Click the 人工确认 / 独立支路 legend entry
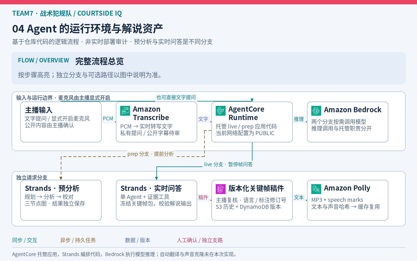The height and width of the screenshot is (261, 417). click(x=200, y=240)
